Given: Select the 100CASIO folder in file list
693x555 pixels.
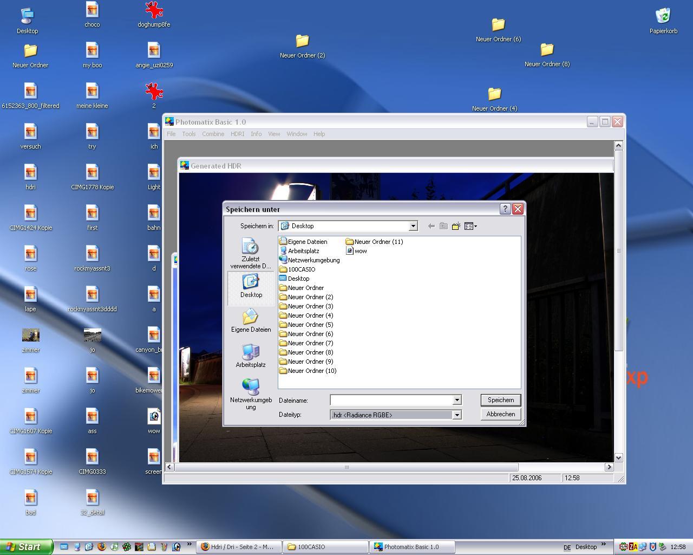Looking at the screenshot, I should point(297,269).
